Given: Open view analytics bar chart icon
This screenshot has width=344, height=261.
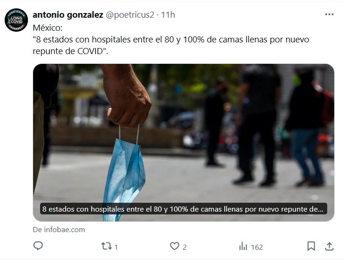Looking at the screenshot, I should coord(243,246).
